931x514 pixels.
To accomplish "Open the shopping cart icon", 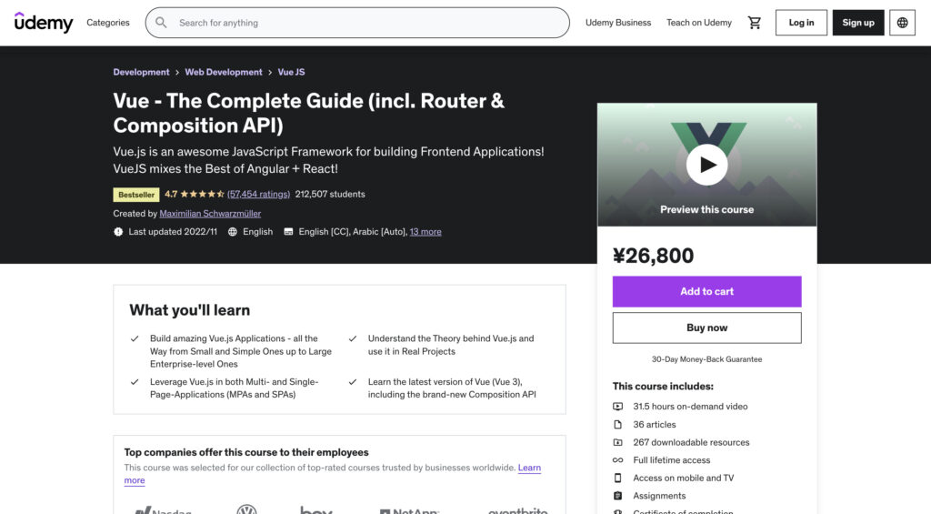I will 754,23.
